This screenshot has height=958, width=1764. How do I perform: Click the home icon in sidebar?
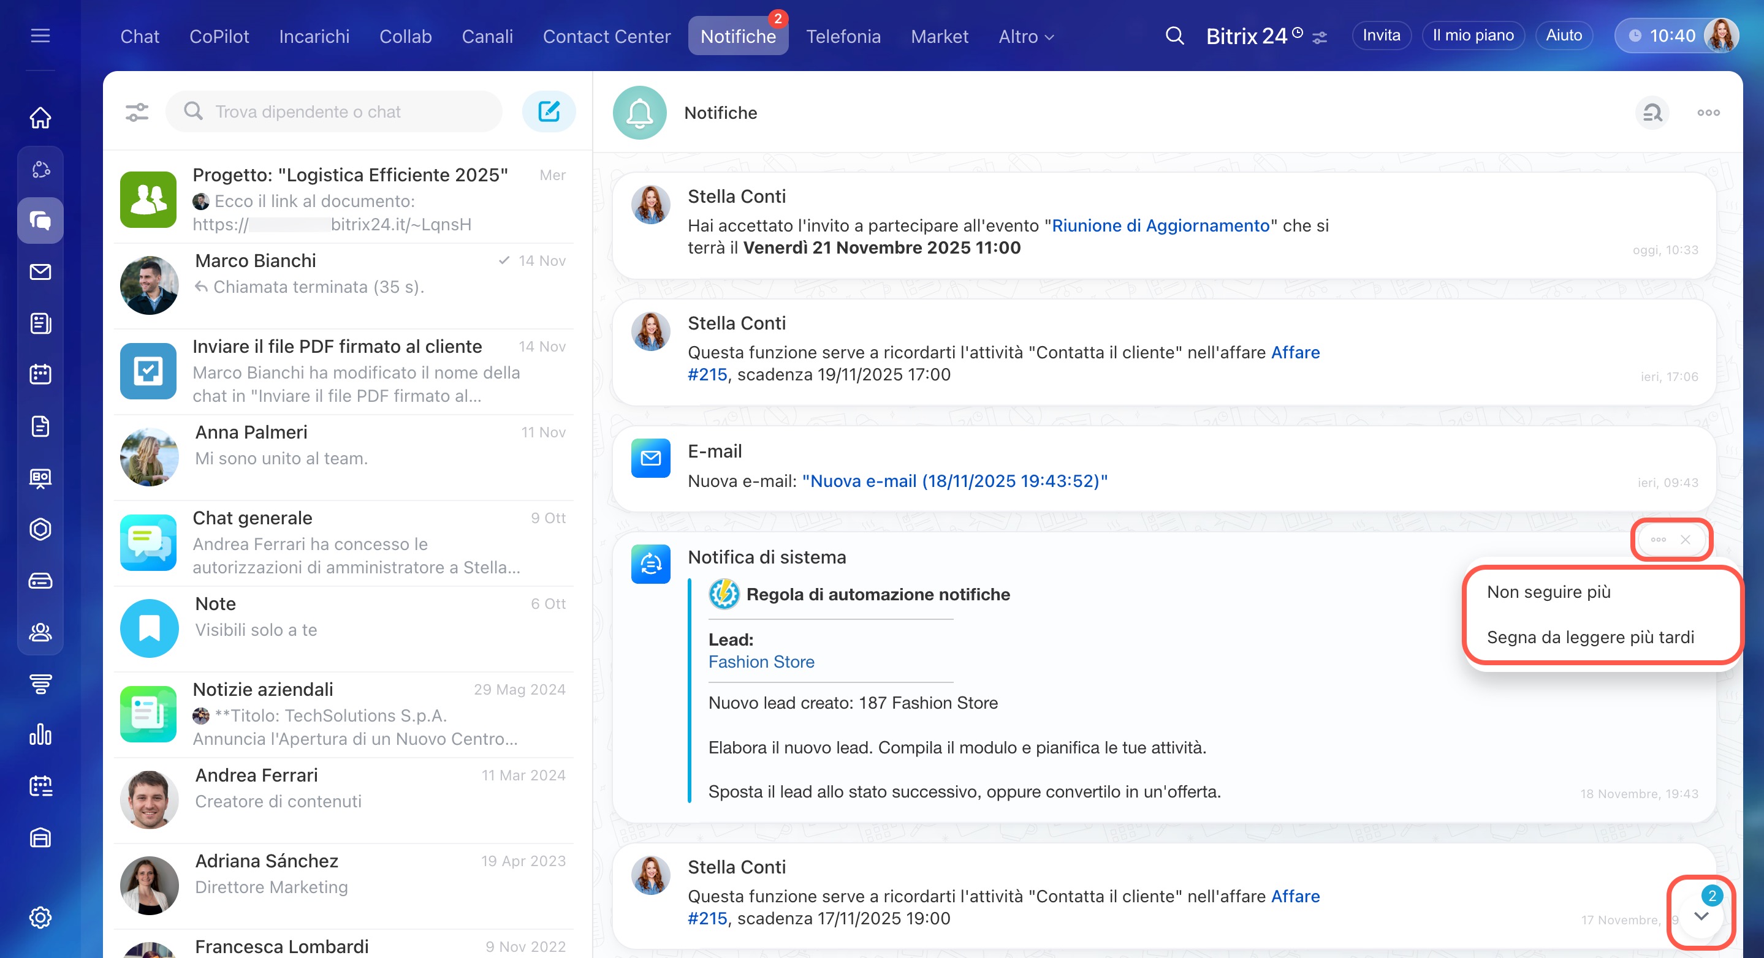point(40,117)
